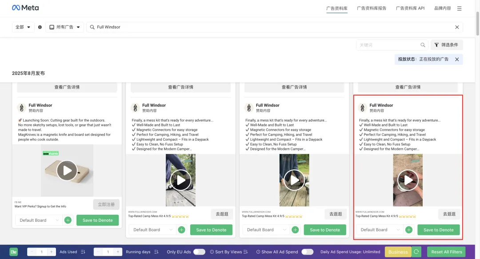Image resolution: width=480 pixels, height=259 pixels.
Task: Open the hamburger menu beside 品牌内容
Action: coord(459,8)
